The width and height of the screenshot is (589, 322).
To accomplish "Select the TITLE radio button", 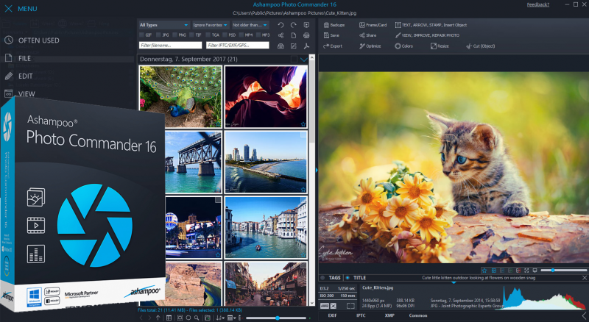I will pyautogui.click(x=348, y=278).
